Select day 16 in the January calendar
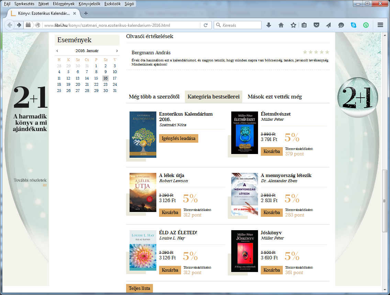 click(x=105, y=78)
